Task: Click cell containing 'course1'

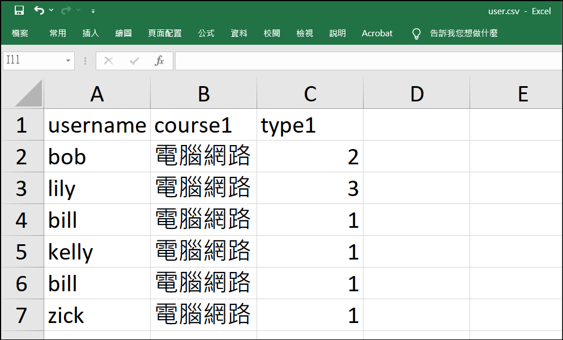Action: tap(203, 124)
